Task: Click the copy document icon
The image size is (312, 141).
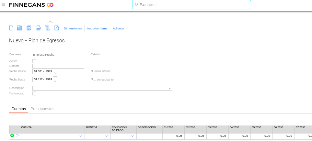Action: pos(29,28)
